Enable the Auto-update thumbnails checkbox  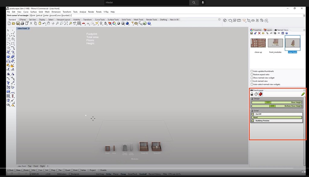(251, 71)
